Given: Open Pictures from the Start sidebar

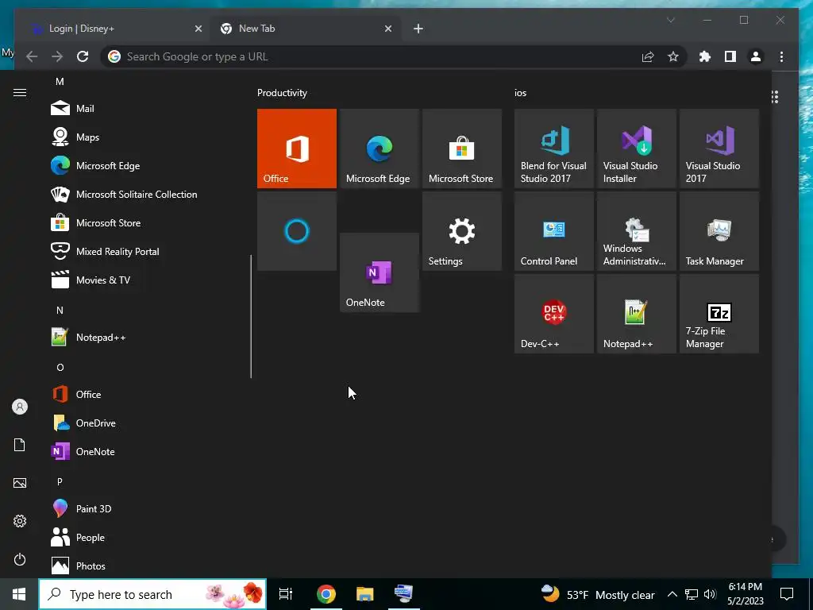Looking at the screenshot, I should coord(20,483).
